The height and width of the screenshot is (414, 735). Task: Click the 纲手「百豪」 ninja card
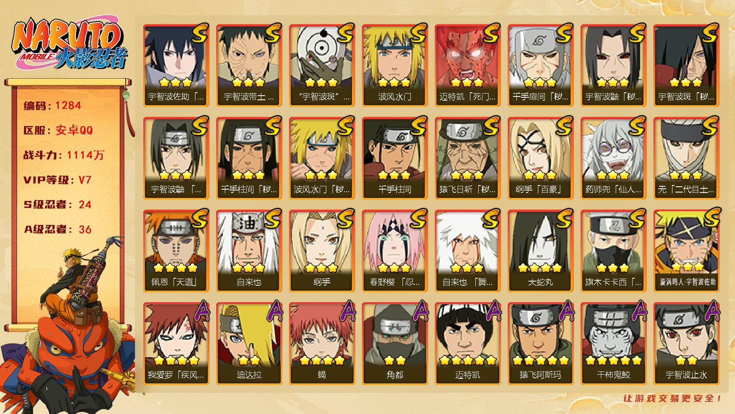pos(540,158)
